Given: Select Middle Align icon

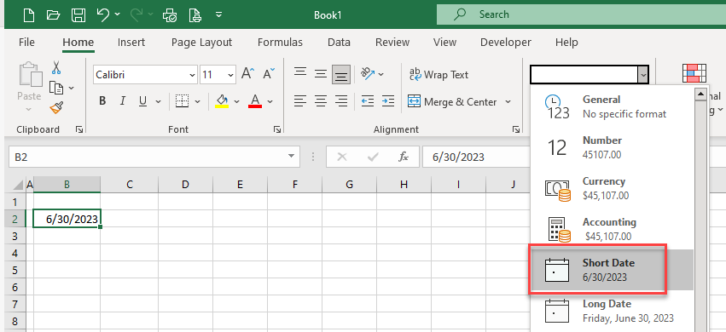Looking at the screenshot, I should (321, 74).
